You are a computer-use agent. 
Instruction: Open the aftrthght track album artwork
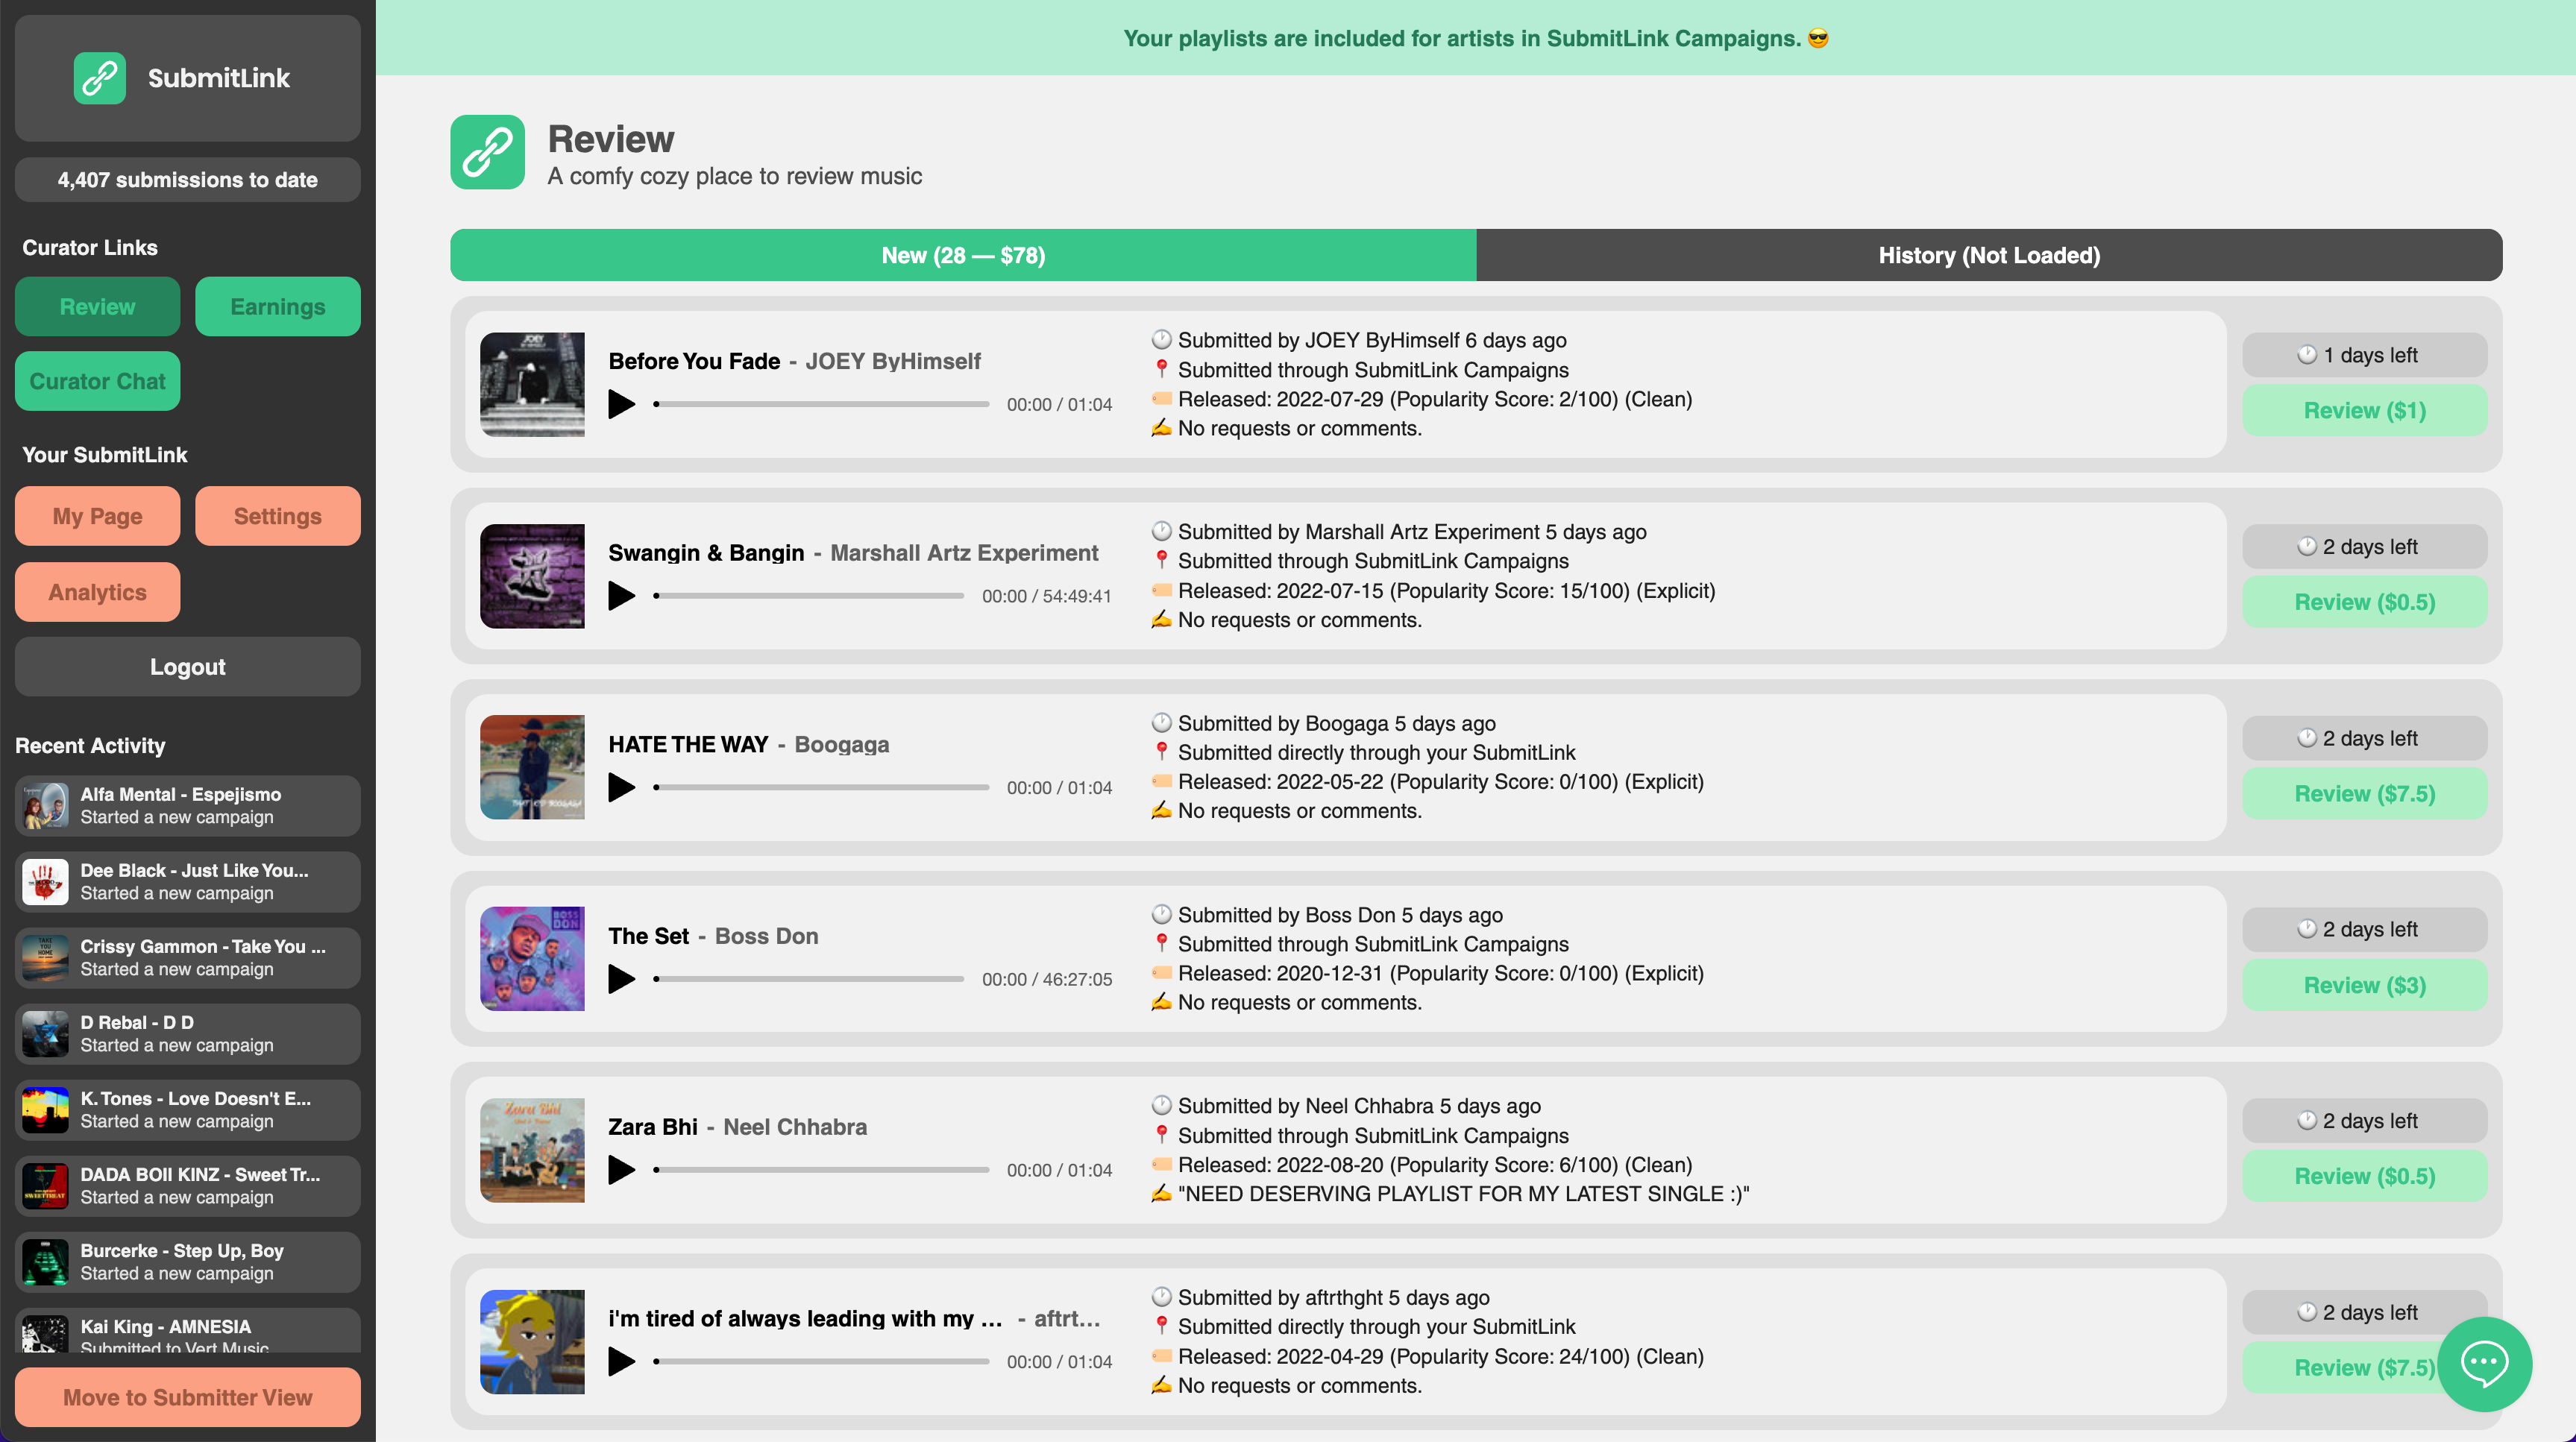532,1341
